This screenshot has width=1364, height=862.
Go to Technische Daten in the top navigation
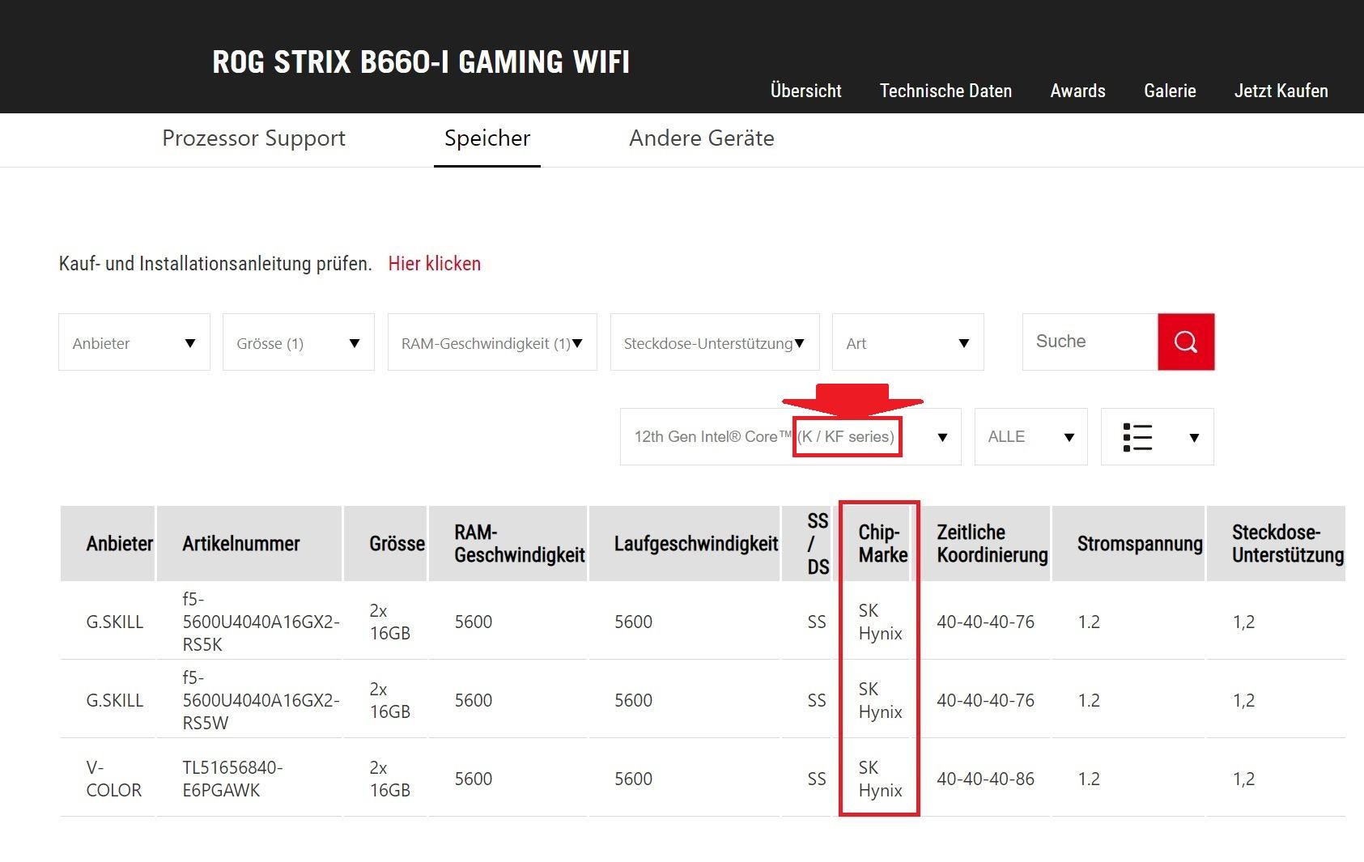(x=945, y=91)
